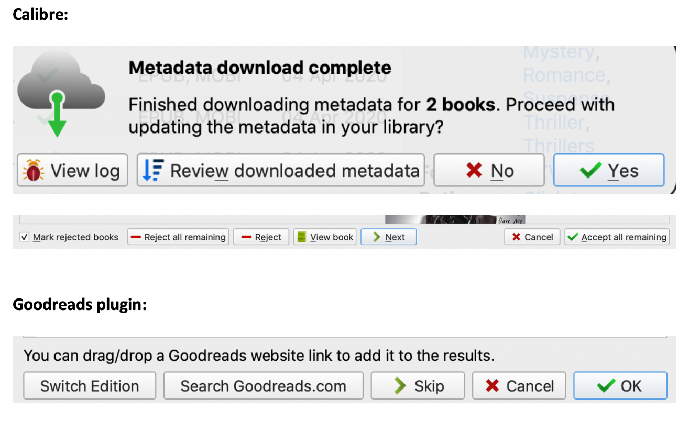
Task: Click the View log button label
Action: 85,171
